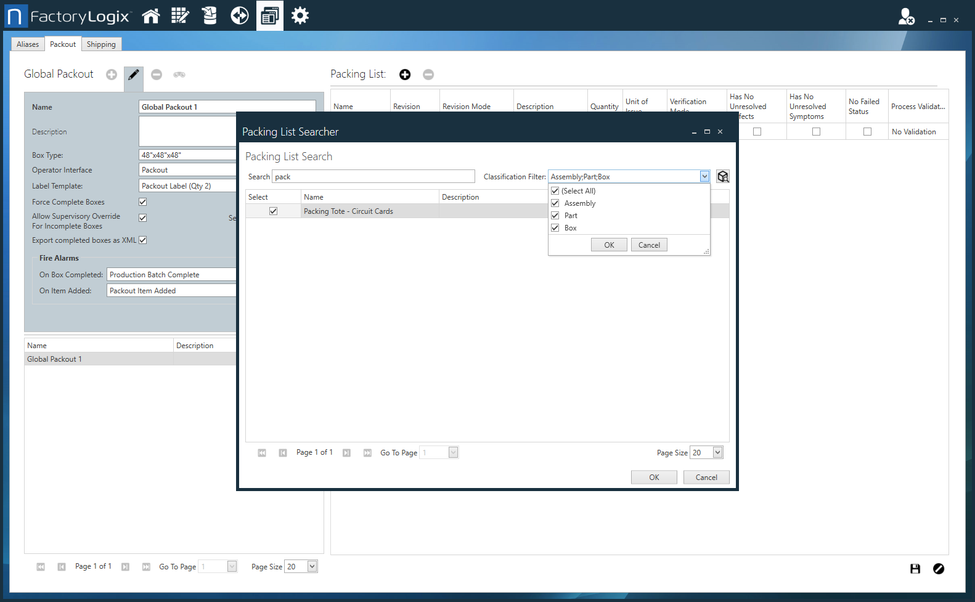Open the Page Size dropdown in searcher dialog
975x602 pixels.
coord(717,453)
